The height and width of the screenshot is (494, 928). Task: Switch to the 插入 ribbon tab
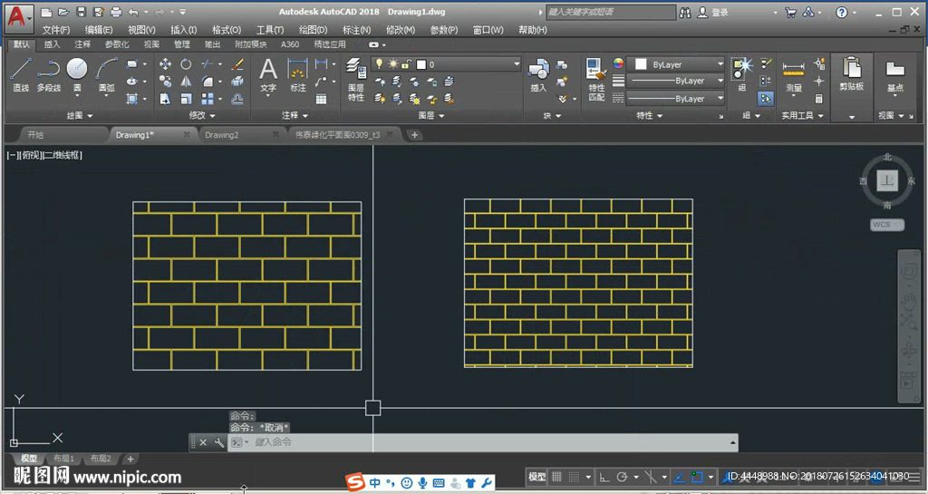coord(52,44)
